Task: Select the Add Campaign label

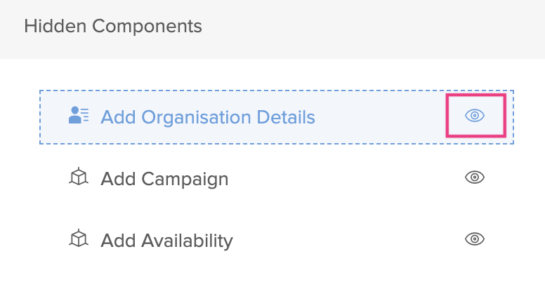Action: (164, 179)
